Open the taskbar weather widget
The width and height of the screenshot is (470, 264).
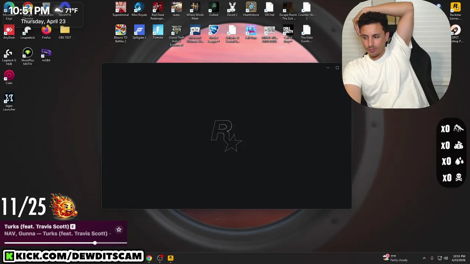click(395, 258)
